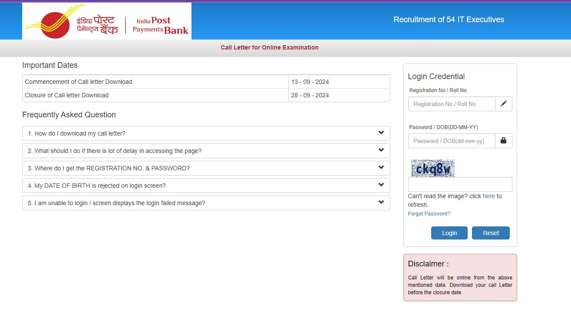Click the captcha image ckq8w

point(433,168)
